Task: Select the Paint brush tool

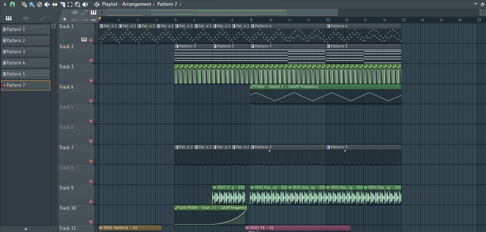Action: (32, 4)
